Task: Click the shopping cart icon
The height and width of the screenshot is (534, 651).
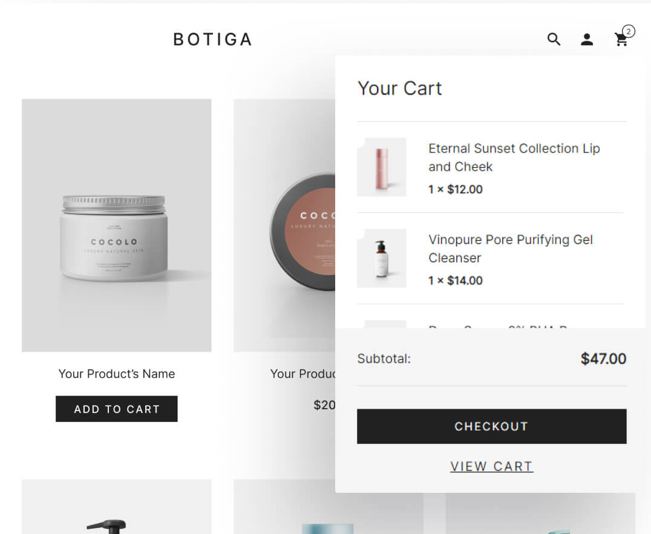Action: coord(621,40)
